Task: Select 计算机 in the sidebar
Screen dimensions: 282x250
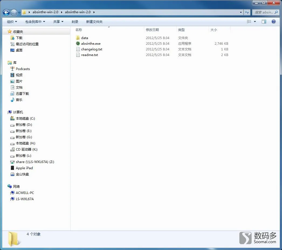Action: 18,112
